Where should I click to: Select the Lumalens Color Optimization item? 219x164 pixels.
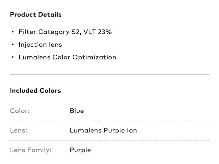coord(67,57)
